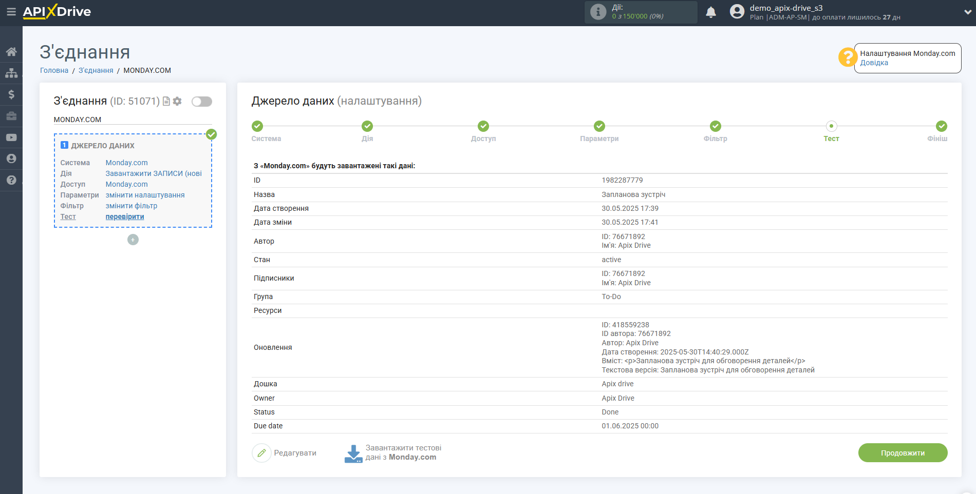Toggle the connection on/off switch
976x494 pixels.
click(202, 102)
